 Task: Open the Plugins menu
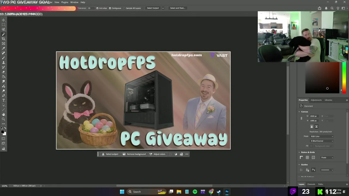point(65,2)
